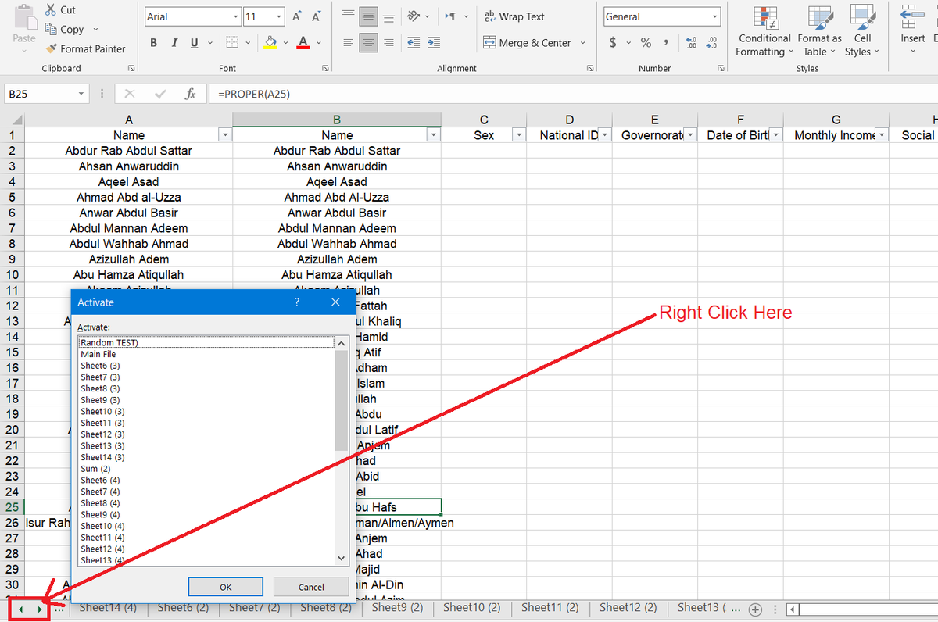
Task: Click OK in the Activate dialog
Action: 226,587
